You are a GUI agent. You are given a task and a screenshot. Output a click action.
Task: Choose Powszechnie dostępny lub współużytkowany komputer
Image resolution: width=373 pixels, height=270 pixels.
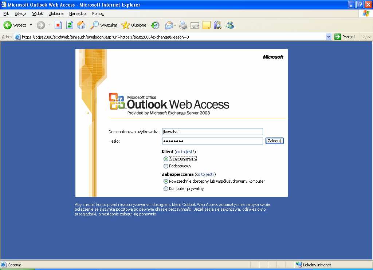tap(166, 181)
